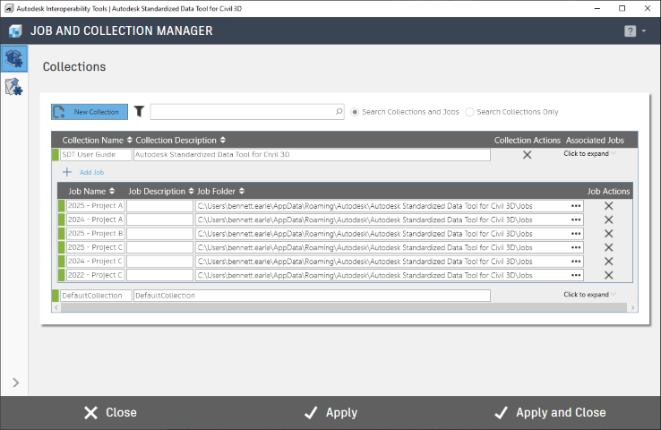The image size is (661, 430).
Task: Click the Close button at bottom
Action: [110, 412]
